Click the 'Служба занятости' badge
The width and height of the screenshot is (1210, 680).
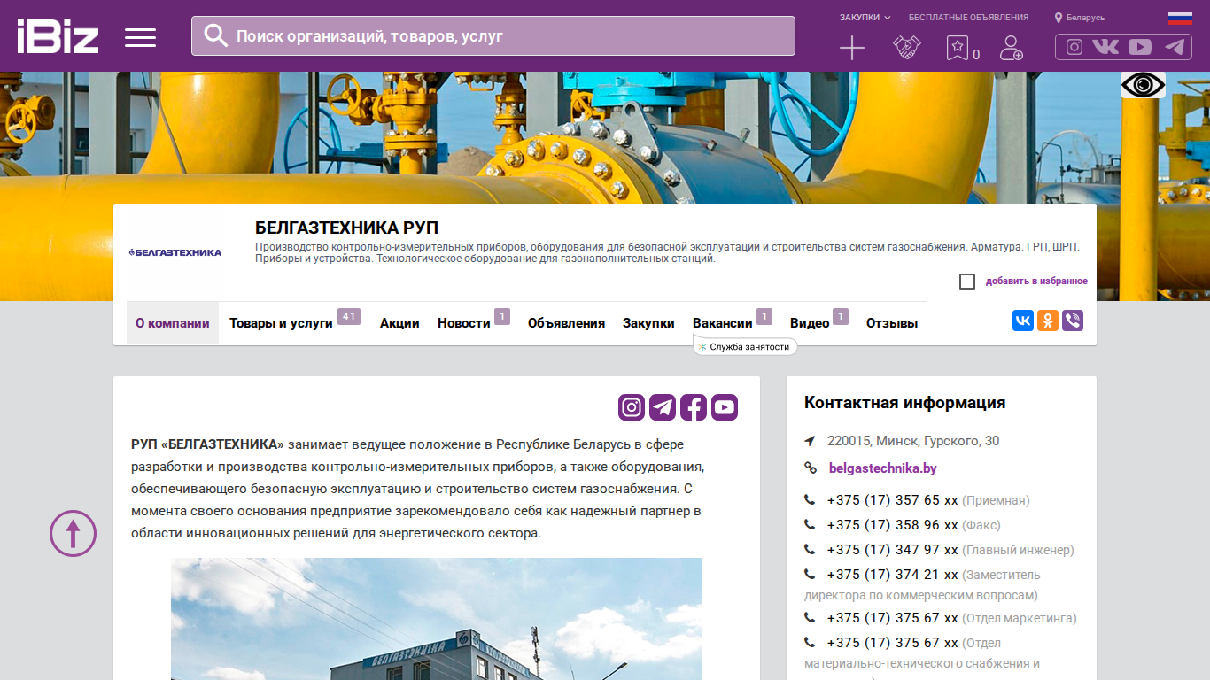click(x=745, y=347)
